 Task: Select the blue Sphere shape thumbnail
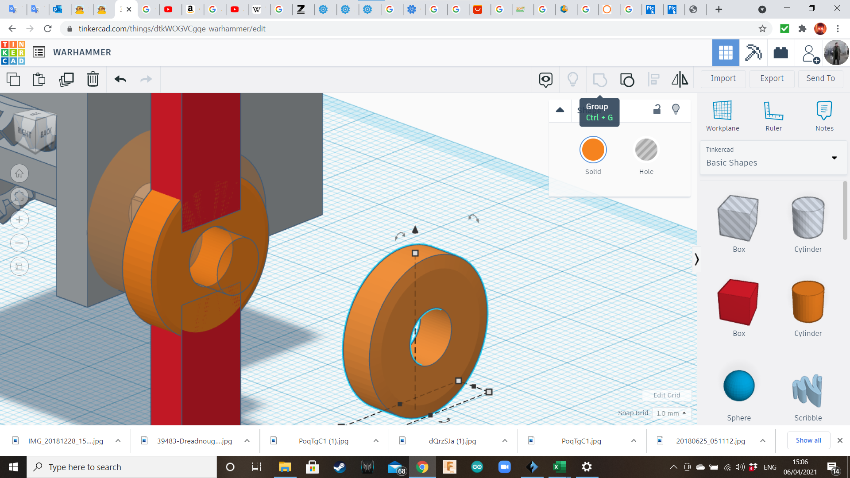[738, 386]
